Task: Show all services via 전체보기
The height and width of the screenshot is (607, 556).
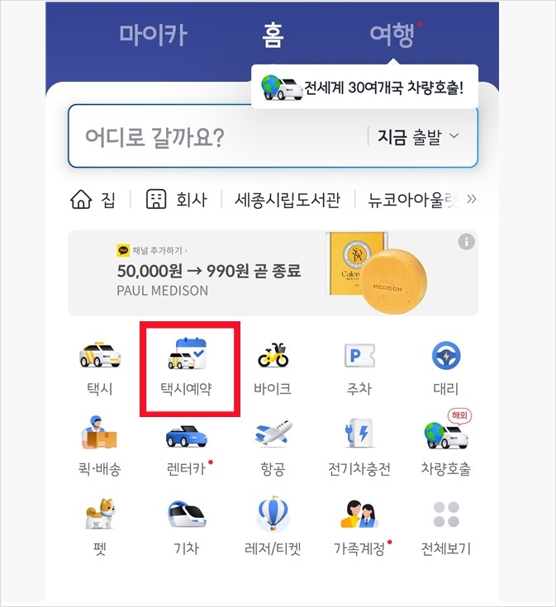Action: pos(446,528)
